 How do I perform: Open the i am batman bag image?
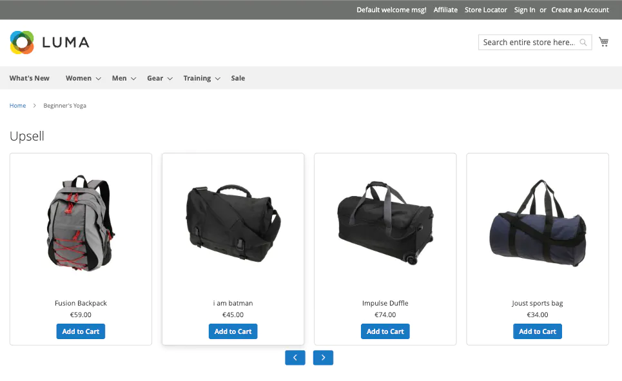[233, 223]
